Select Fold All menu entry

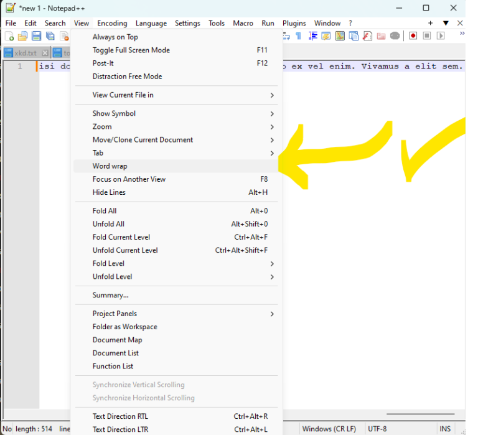pos(105,211)
